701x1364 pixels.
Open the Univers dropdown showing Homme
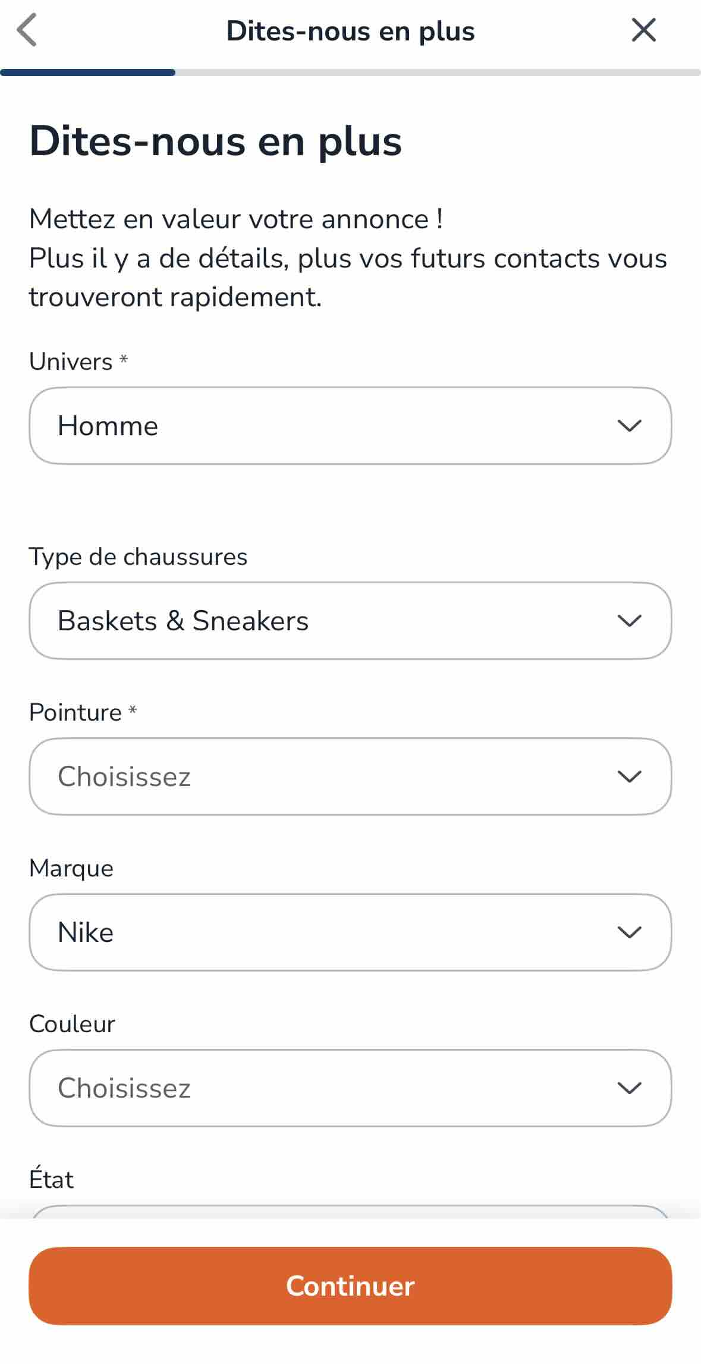[333, 426]
